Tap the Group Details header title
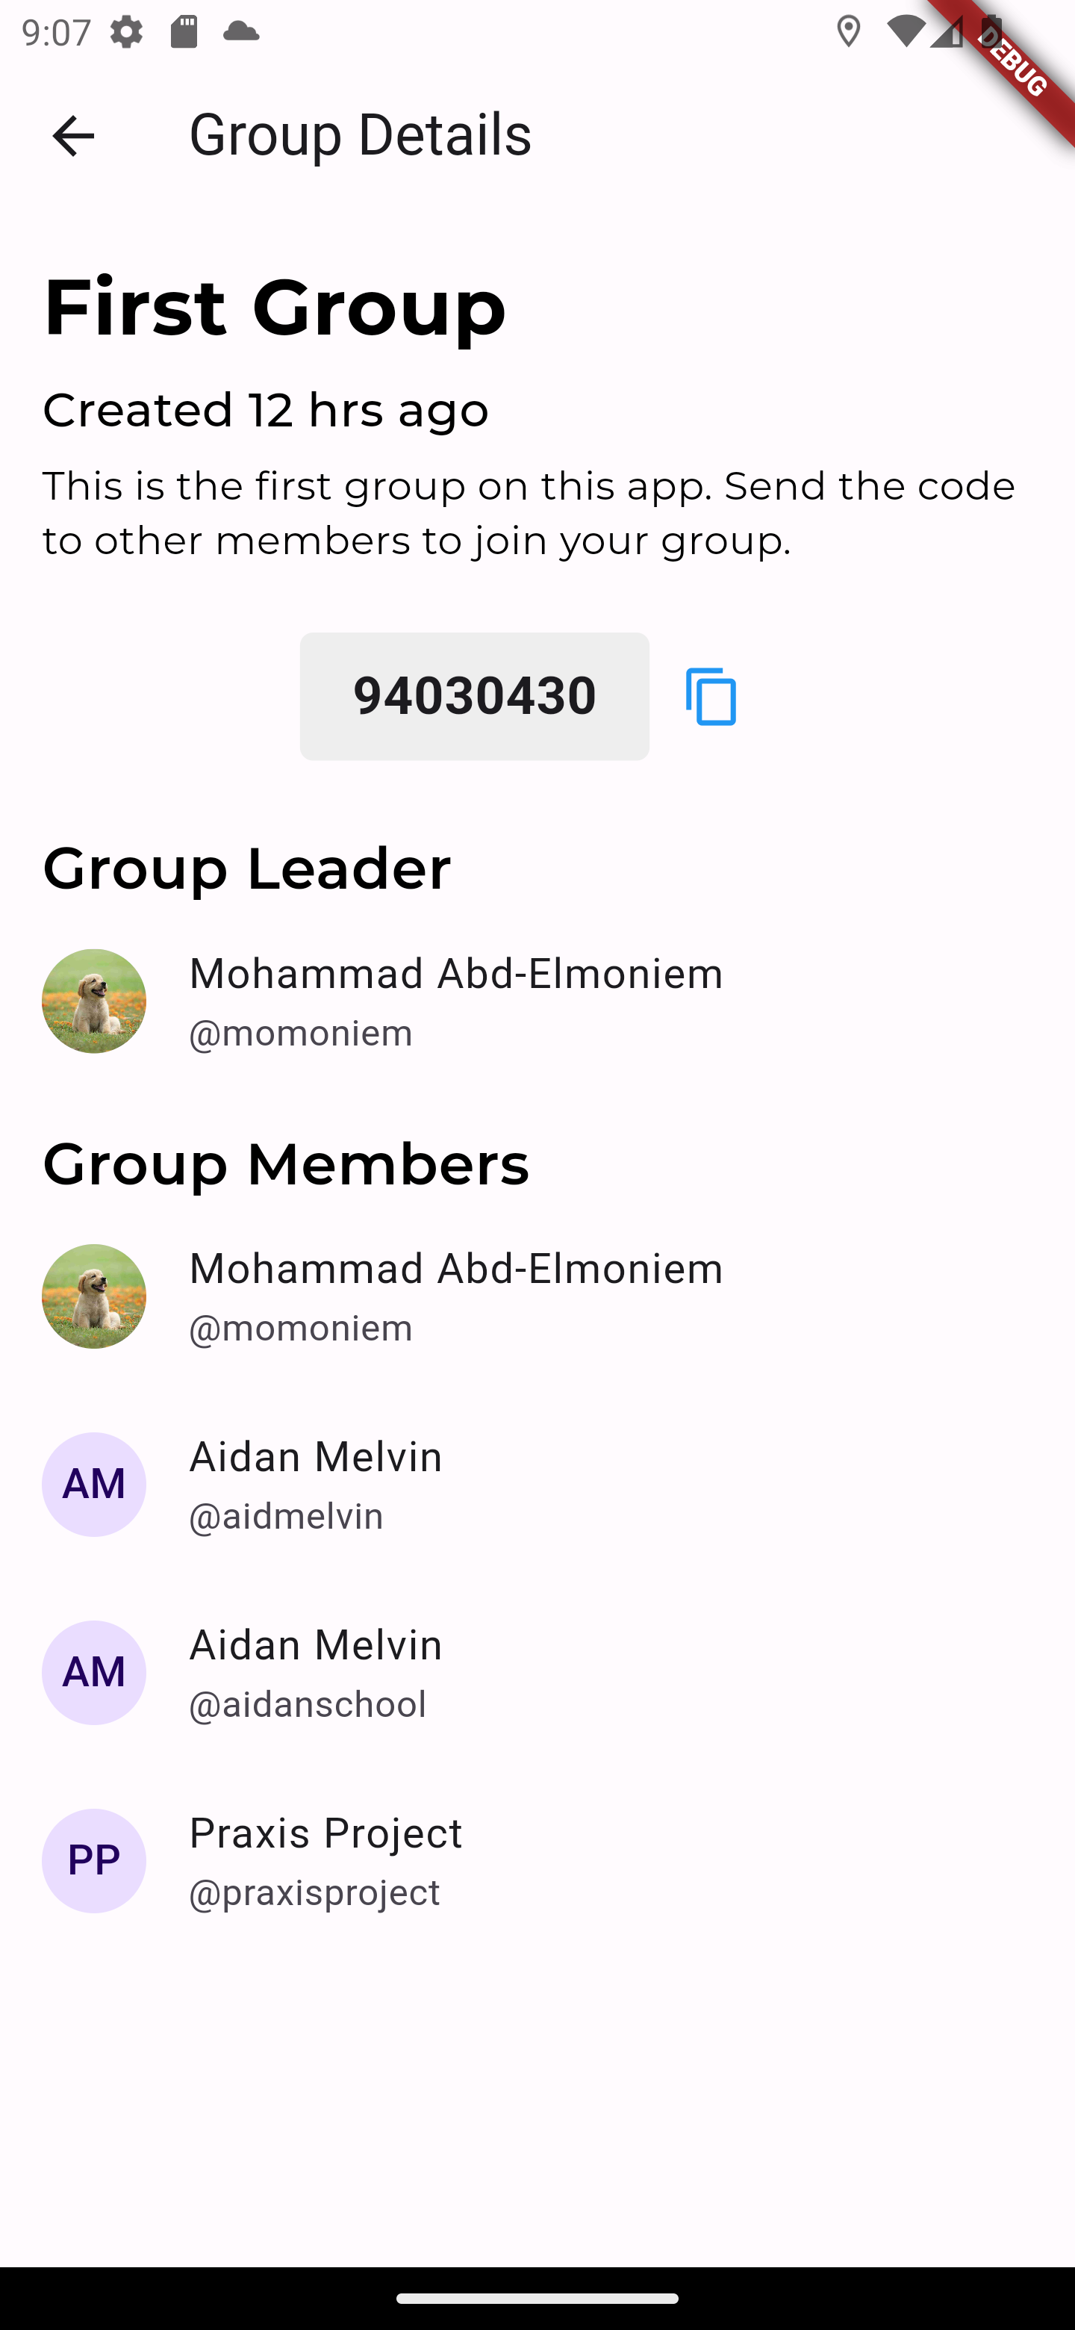This screenshot has height=2330, width=1075. coord(360,136)
